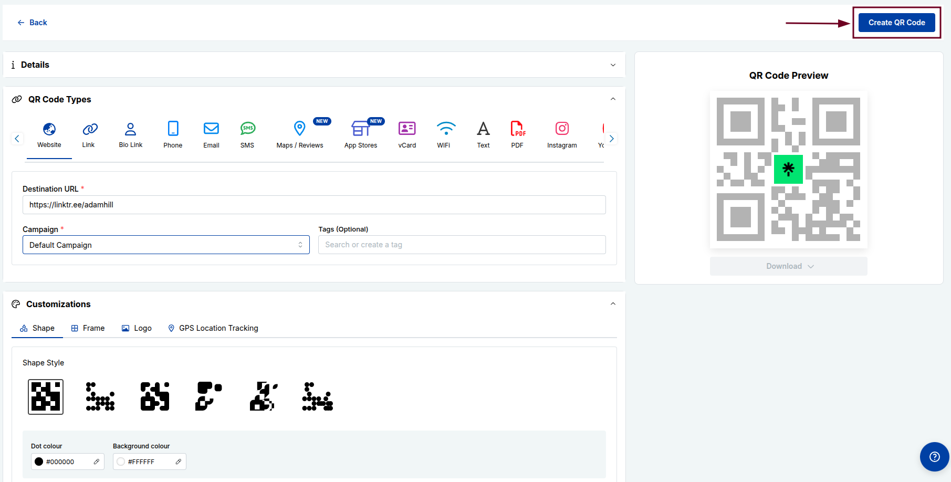Viewport: 951px width, 482px height.
Task: Open the Download options dropdown
Action: [x=788, y=266]
